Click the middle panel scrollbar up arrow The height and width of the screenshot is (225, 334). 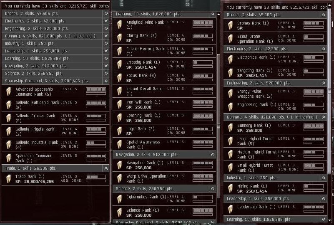(218, 15)
